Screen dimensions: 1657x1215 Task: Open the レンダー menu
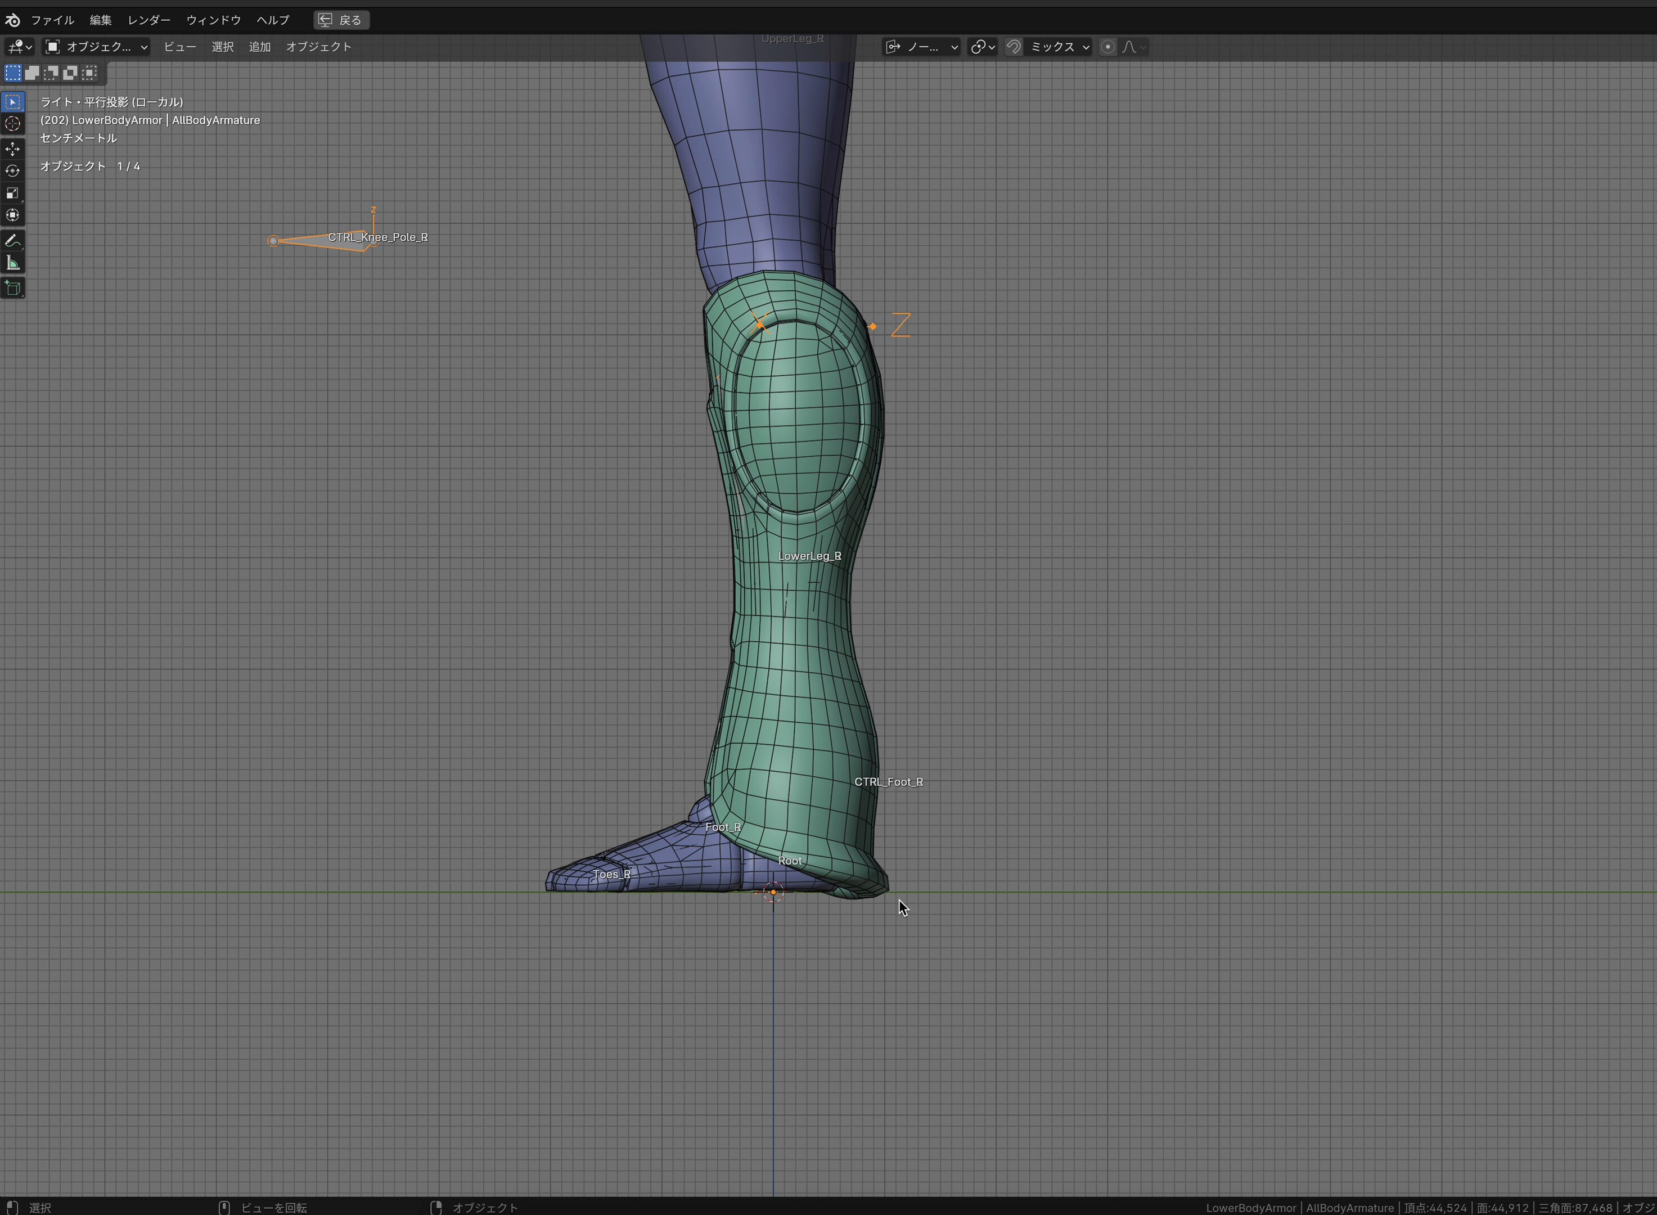148,20
